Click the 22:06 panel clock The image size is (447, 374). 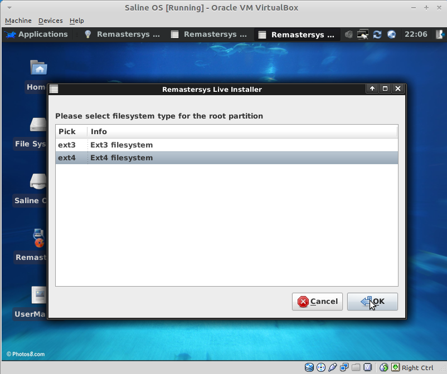coord(416,35)
